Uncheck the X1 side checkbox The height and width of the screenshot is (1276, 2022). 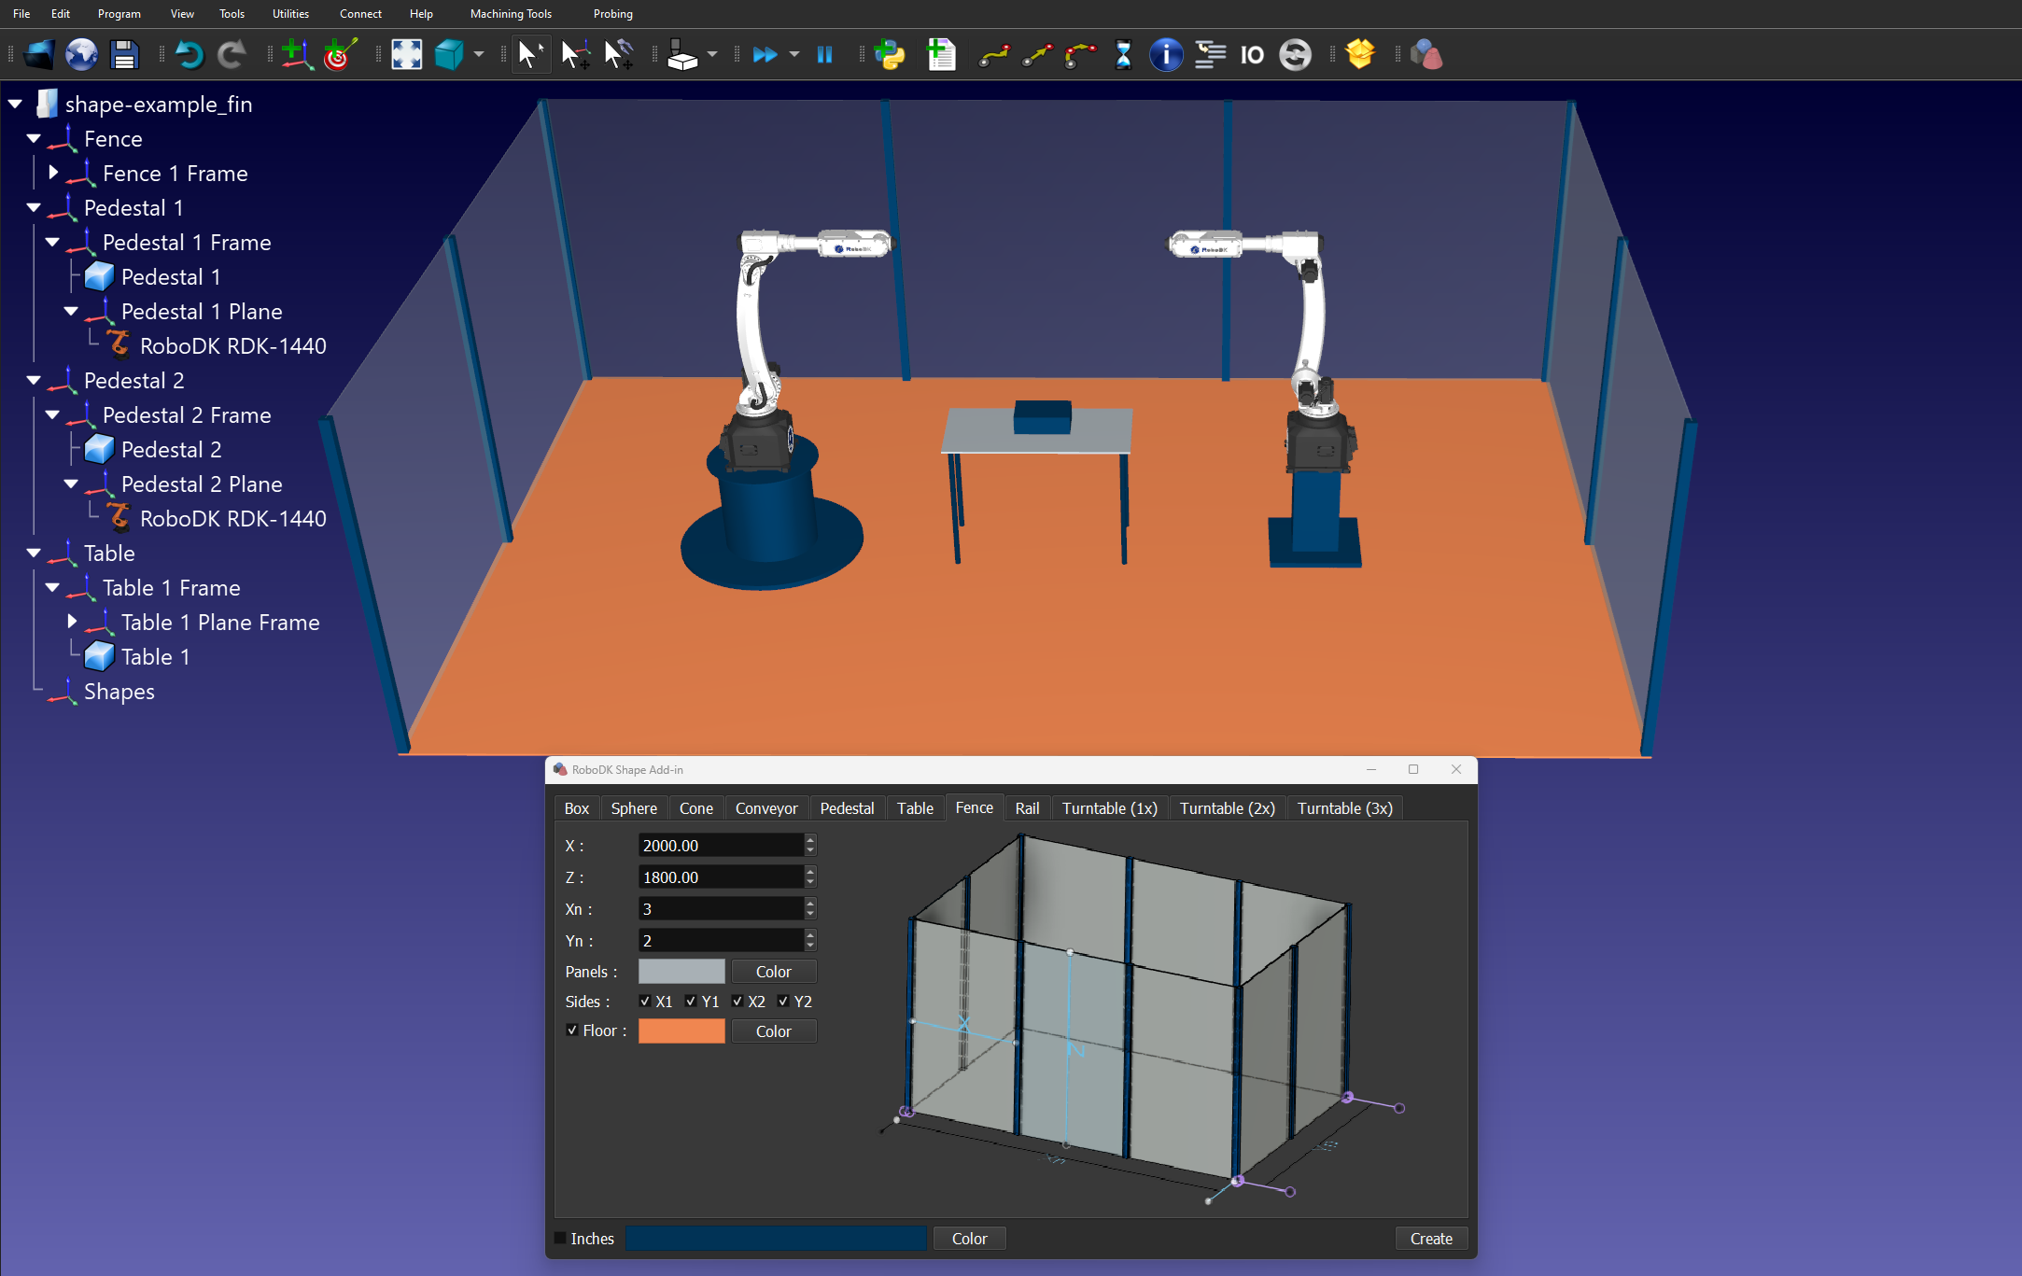pos(645,1001)
